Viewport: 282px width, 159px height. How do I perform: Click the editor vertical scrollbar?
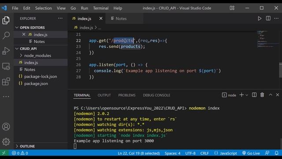[281, 70]
